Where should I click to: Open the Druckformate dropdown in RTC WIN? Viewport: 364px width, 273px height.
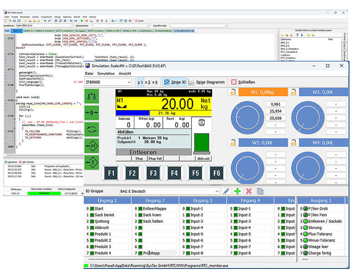click(x=224, y=25)
